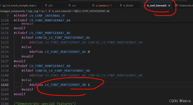The image size is (193, 105).
Task: Click line number 1142 in gutter
Action: coord(5,85)
